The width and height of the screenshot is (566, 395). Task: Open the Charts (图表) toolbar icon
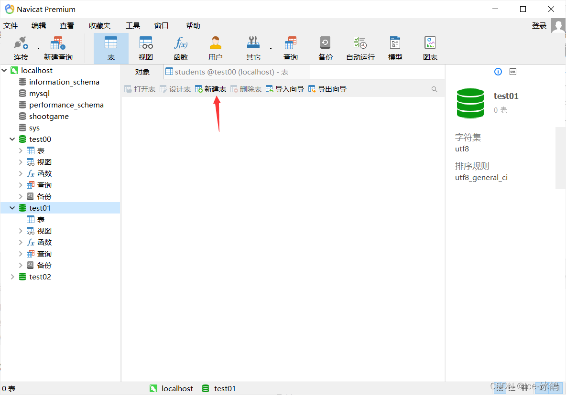click(430, 43)
